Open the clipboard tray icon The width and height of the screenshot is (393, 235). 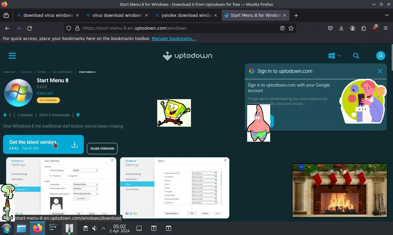click(x=86, y=228)
